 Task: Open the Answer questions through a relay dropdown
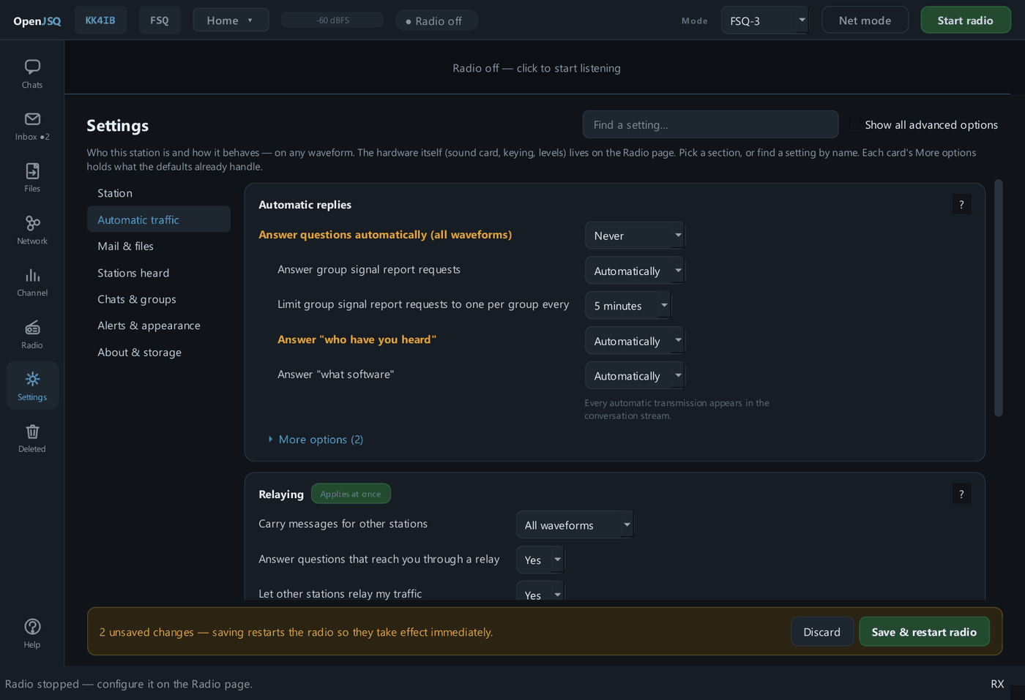[540, 560]
